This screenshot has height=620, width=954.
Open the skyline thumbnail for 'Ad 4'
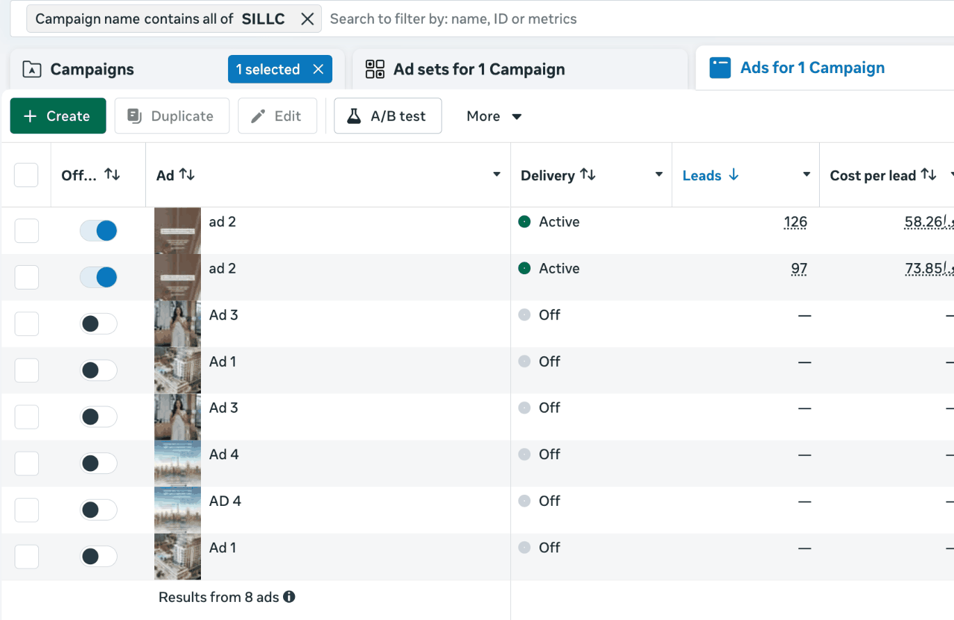point(177,463)
